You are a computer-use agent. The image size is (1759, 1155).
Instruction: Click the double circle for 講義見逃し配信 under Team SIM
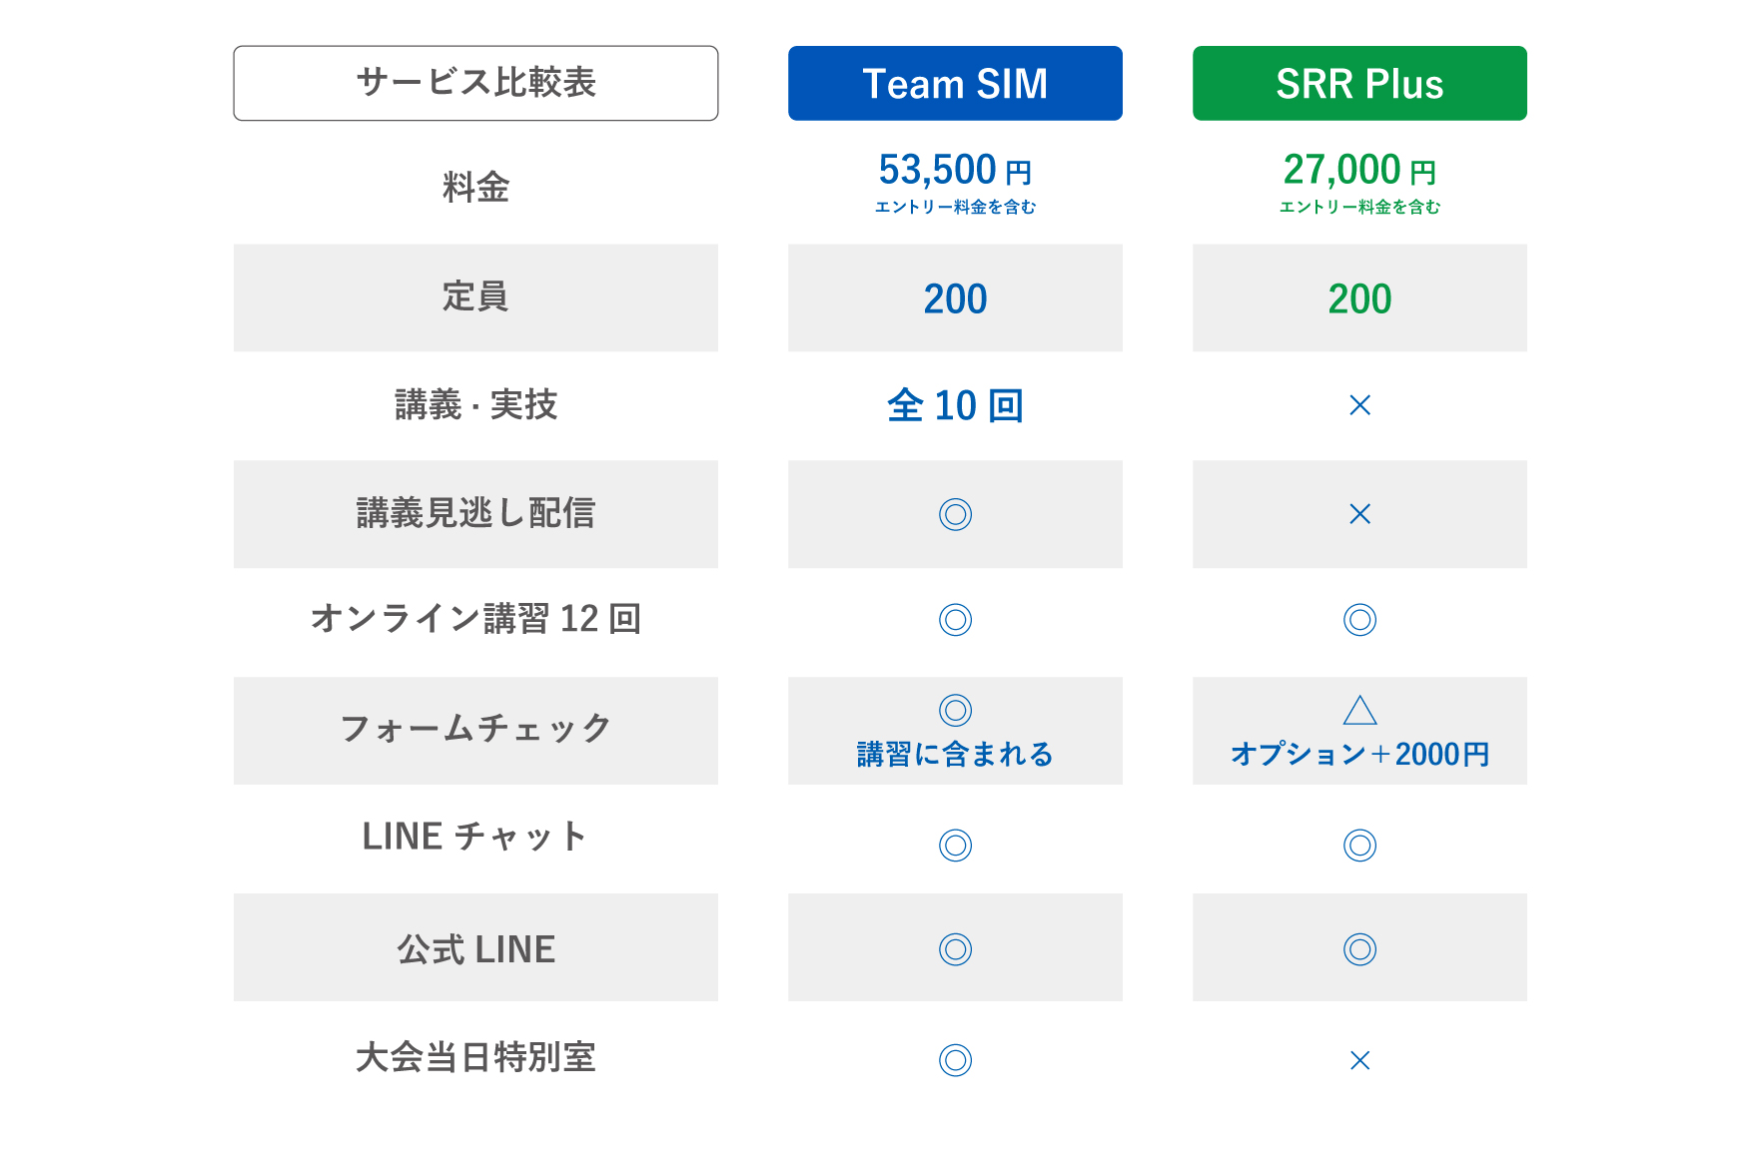click(x=955, y=514)
